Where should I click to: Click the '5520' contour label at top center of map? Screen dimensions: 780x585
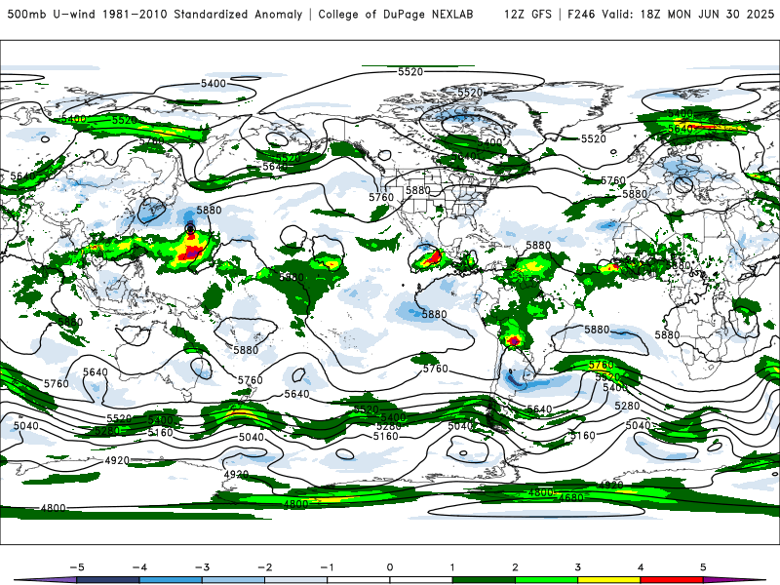point(410,71)
